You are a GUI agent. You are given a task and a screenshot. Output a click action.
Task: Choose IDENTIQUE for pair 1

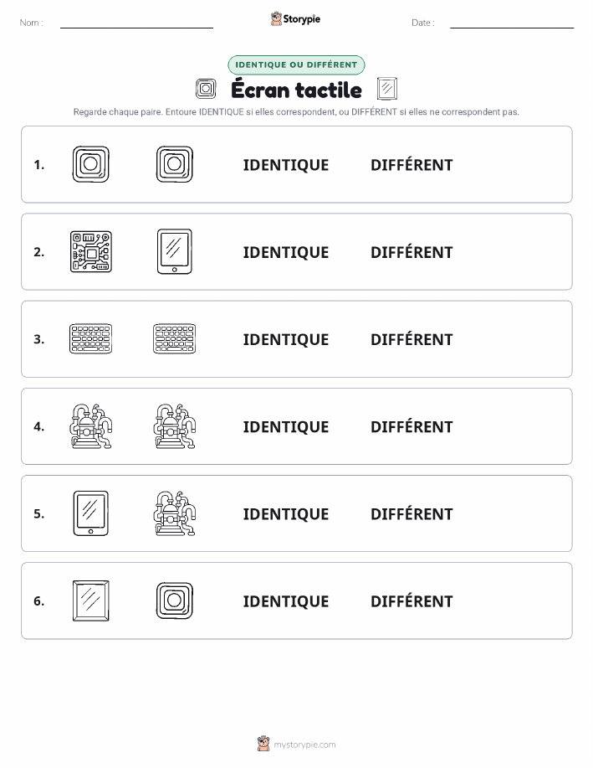(286, 165)
